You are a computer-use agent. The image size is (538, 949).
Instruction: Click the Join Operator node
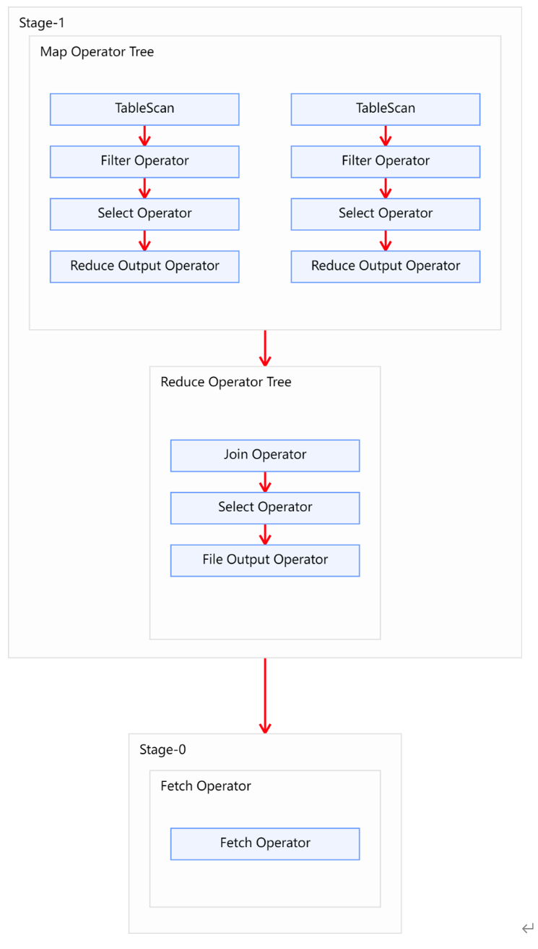click(x=265, y=455)
